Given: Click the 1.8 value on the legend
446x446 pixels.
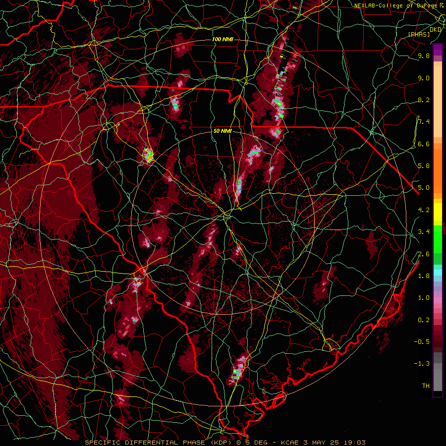Looking at the screenshot, I should 424,276.
